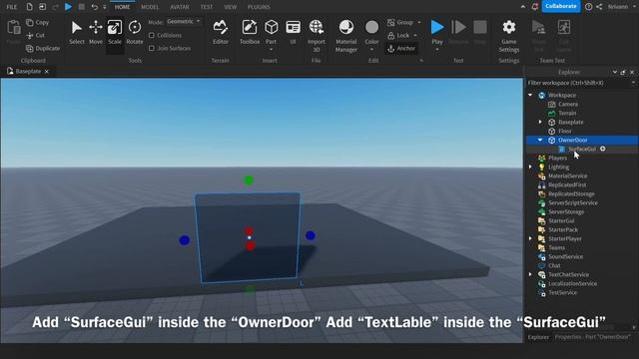Open the Material Manager
Screen dimensions: 639x359
pyautogui.click(x=346, y=36)
